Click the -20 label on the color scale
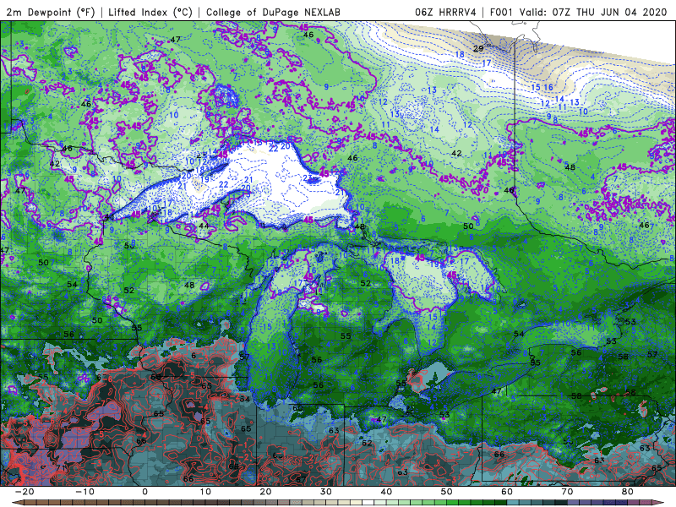The height and width of the screenshot is (507, 676). pyautogui.click(x=25, y=492)
